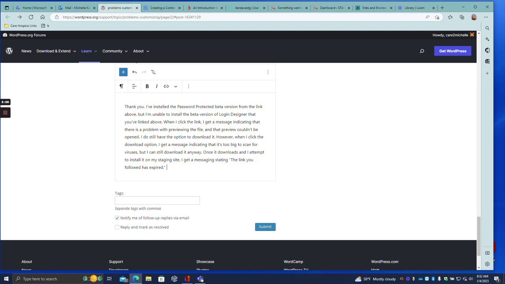Toggle bold formatting
The image size is (505, 284).
tap(147, 86)
